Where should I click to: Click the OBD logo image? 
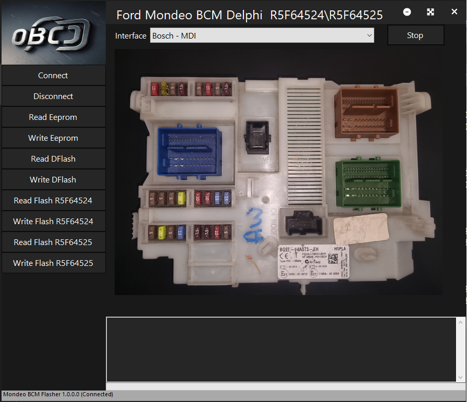[53, 33]
